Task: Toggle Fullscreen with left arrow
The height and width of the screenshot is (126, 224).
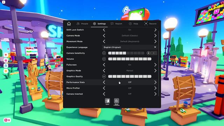Action: [104, 65]
